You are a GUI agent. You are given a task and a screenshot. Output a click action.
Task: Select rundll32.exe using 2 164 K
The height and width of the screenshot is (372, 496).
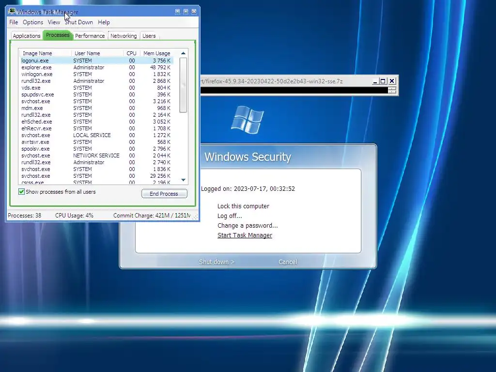[96, 114]
